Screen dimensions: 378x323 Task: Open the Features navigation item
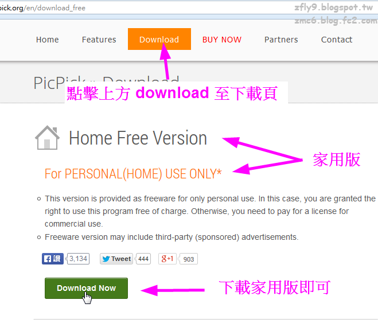pyautogui.click(x=99, y=40)
